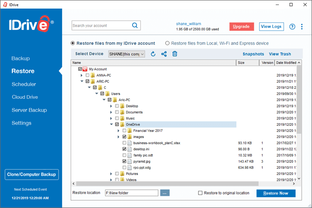Click the Restore Now button
Viewport: 312px width, 208px height.
[x=276, y=193]
